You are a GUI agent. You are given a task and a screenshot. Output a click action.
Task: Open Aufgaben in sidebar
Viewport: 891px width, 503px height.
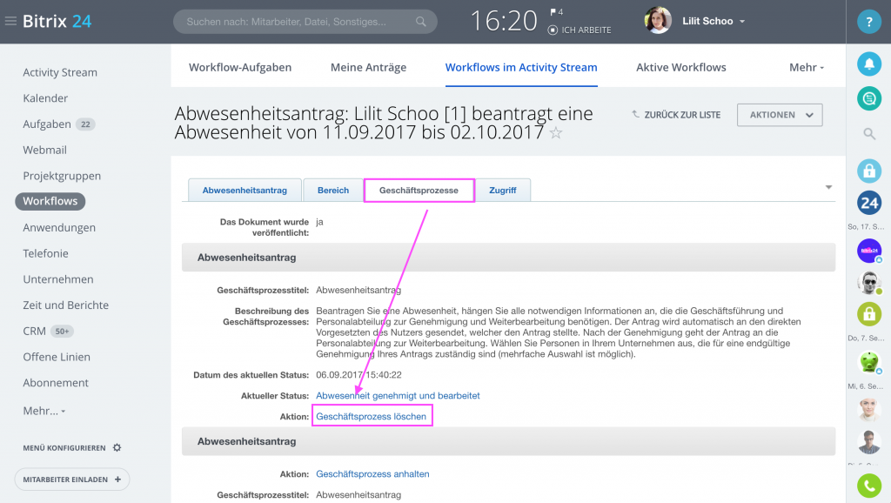point(47,124)
